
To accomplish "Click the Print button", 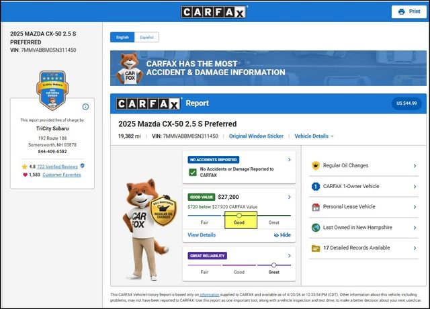I will pyautogui.click(x=408, y=11).
